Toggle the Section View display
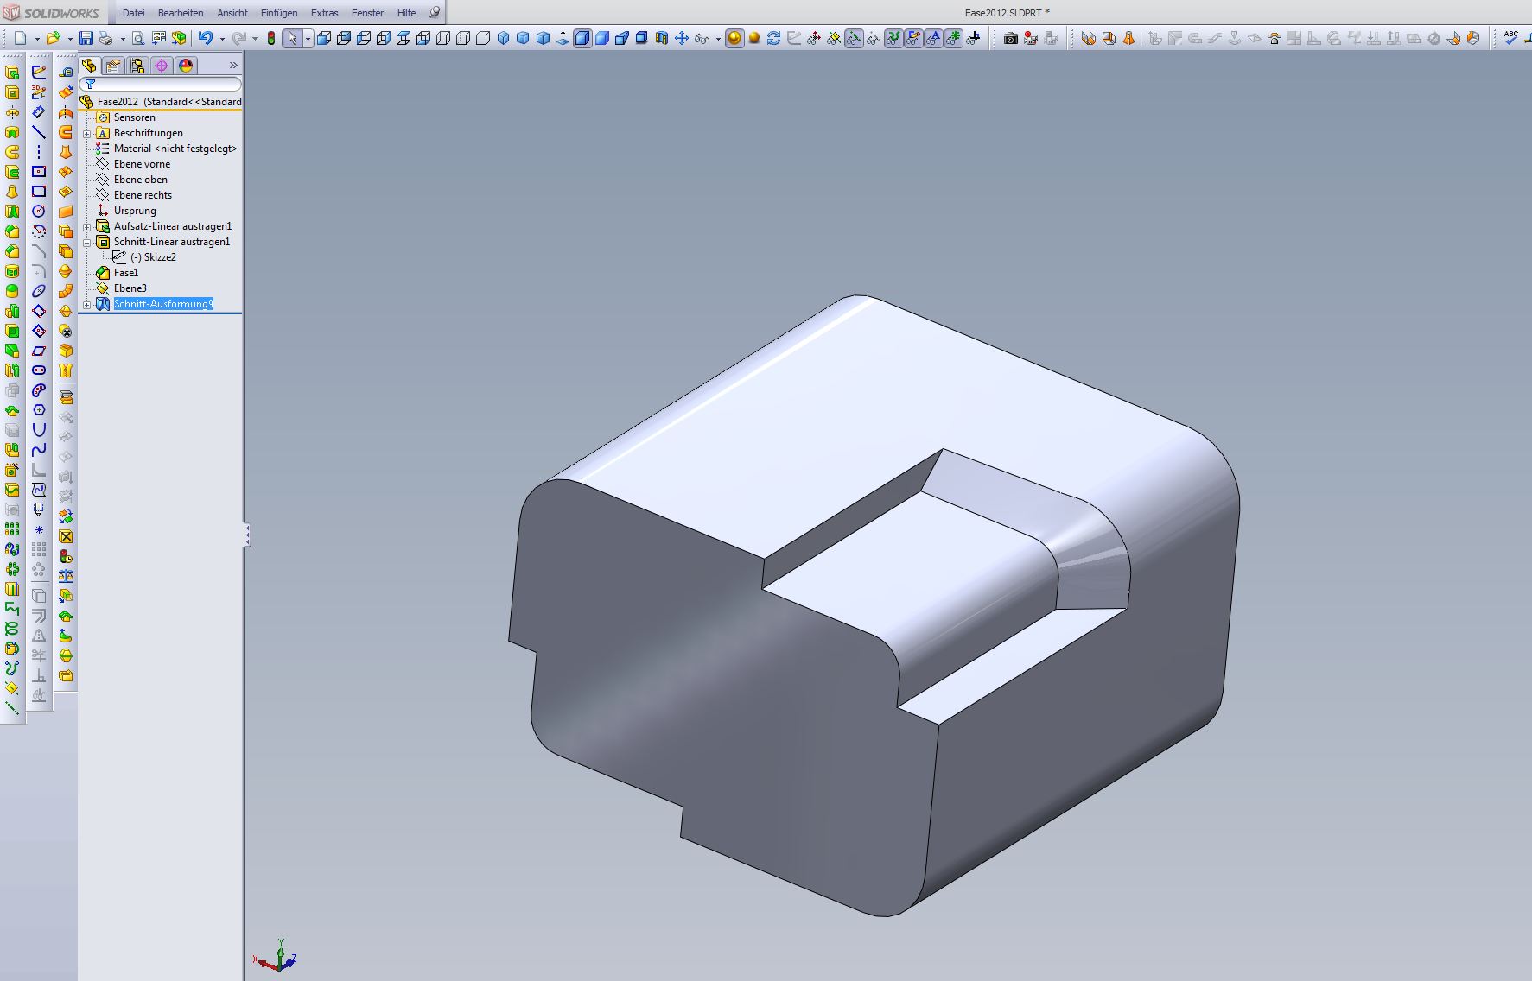Viewport: 1532px width, 981px height. tap(662, 38)
